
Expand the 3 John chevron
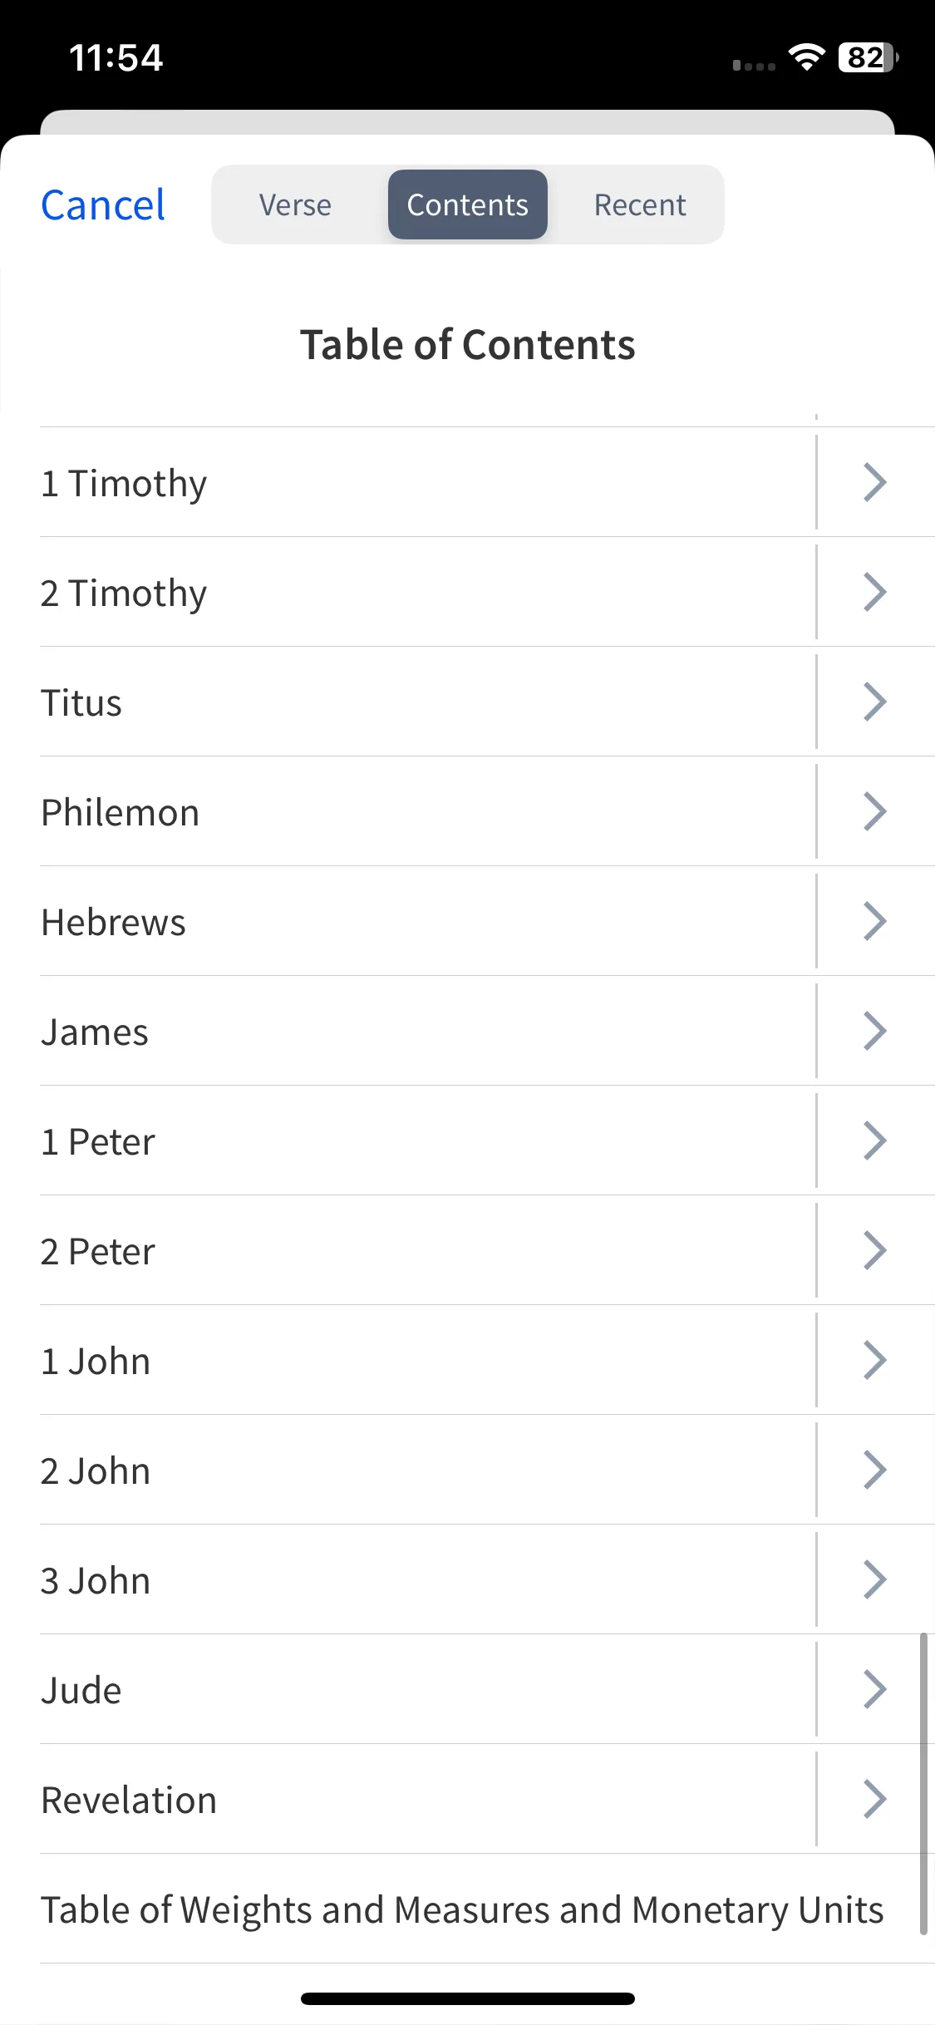pos(875,1579)
